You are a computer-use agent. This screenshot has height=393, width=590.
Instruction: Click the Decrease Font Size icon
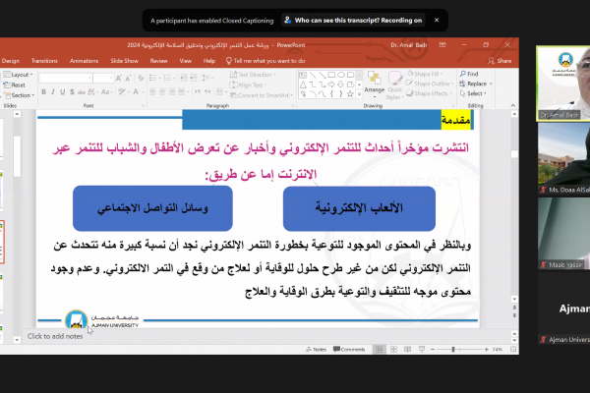[128, 79]
